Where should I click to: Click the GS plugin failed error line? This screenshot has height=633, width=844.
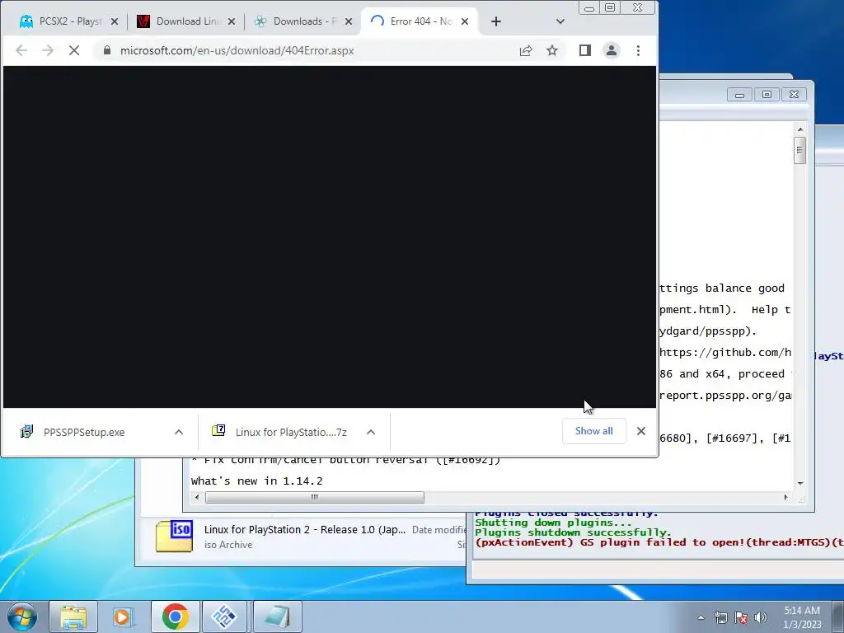point(659,542)
